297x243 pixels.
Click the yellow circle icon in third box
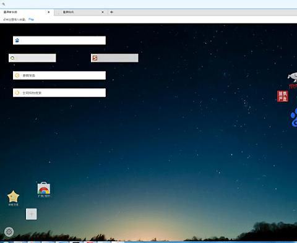[17, 75]
